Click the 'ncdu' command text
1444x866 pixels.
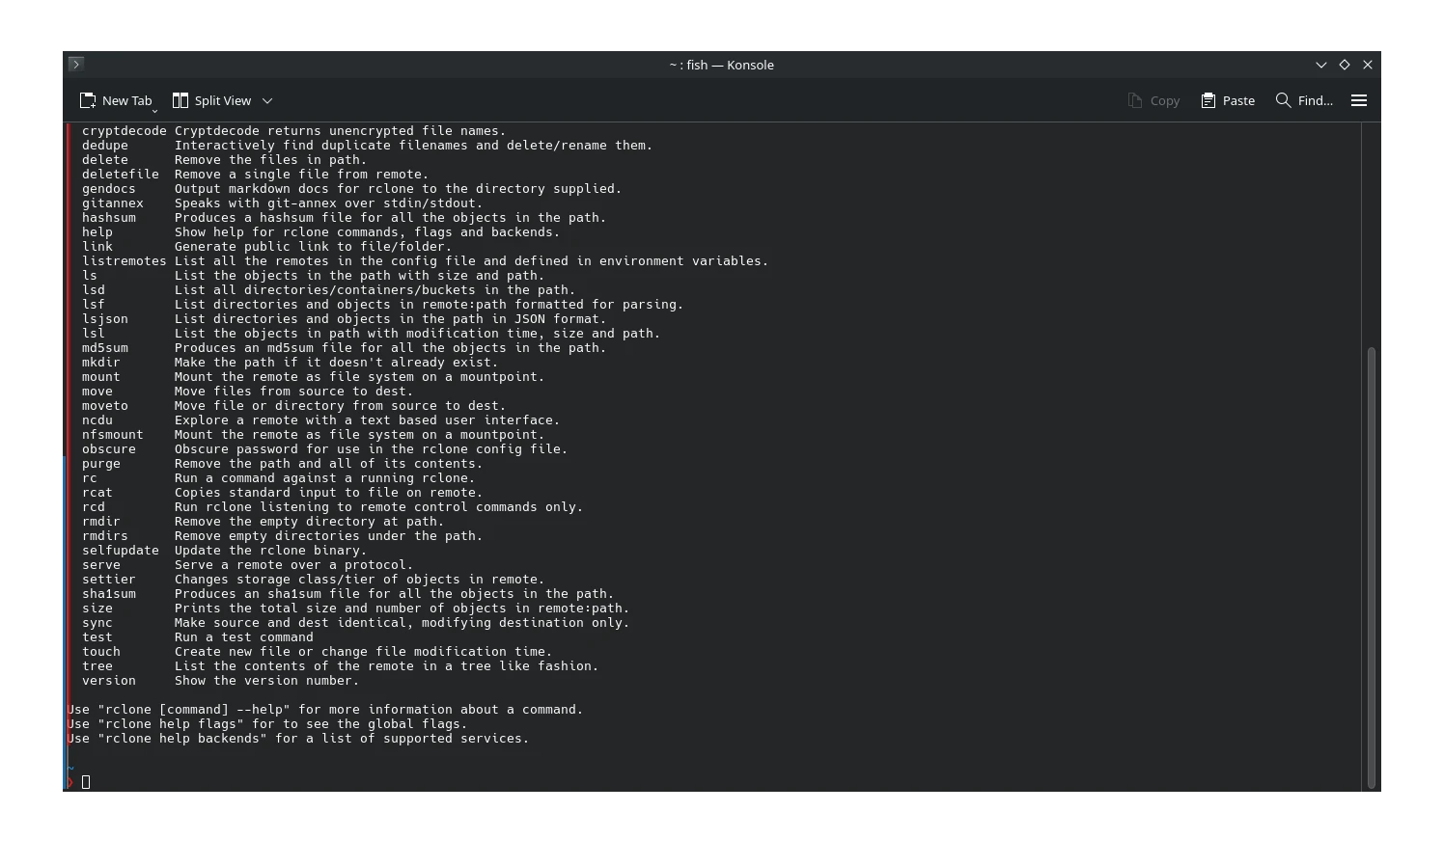click(x=97, y=420)
